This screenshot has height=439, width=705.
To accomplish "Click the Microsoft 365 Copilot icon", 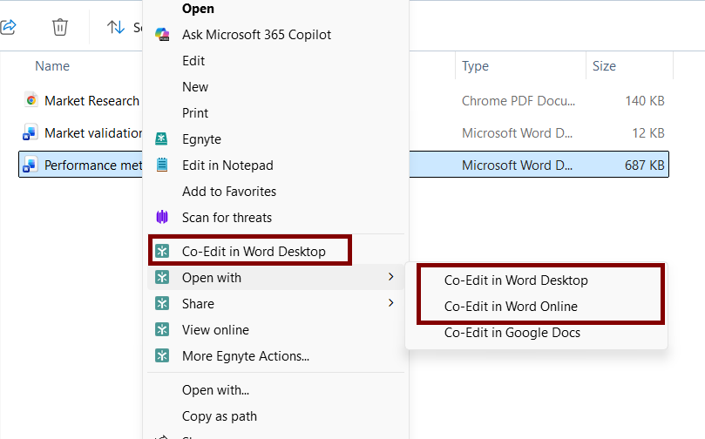I will coord(162,35).
